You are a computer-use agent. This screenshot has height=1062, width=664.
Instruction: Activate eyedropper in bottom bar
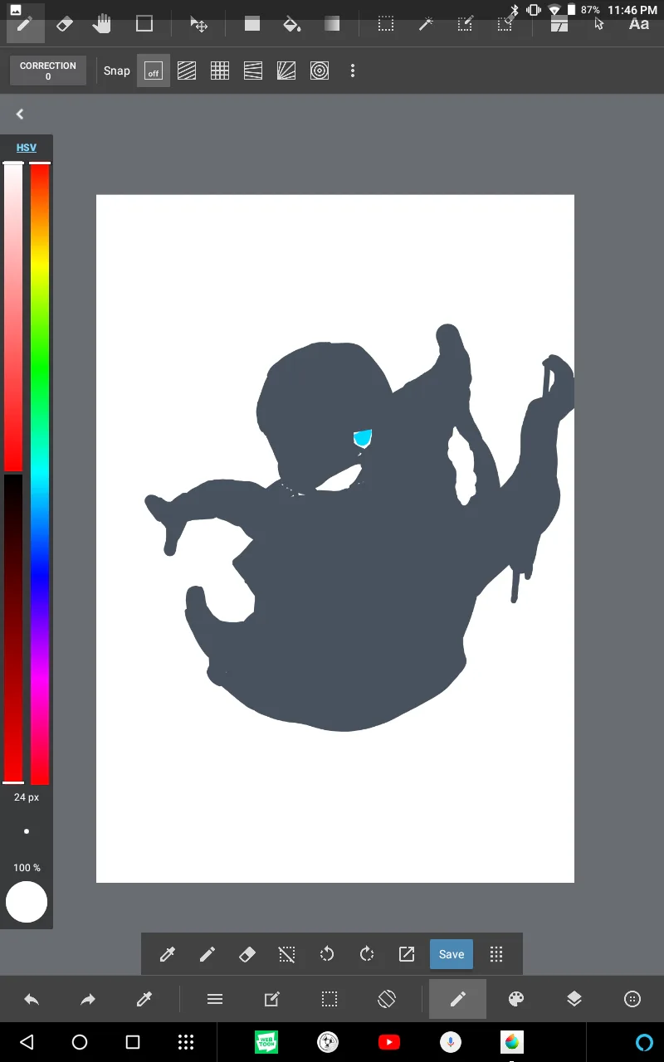tap(144, 1000)
